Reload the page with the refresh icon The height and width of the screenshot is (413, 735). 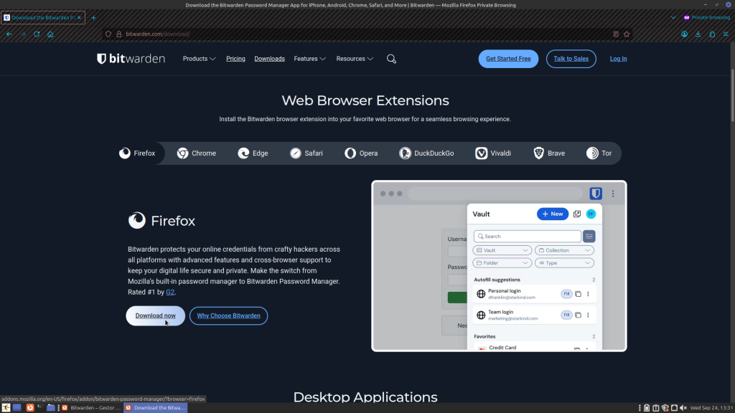pos(37,34)
